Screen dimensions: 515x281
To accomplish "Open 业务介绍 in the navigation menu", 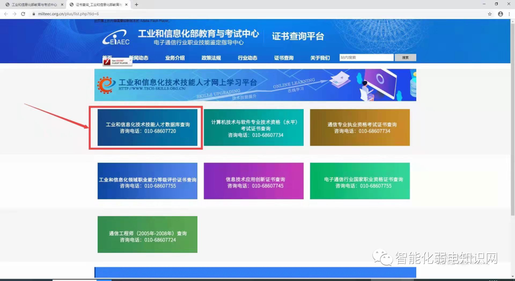I will 175,58.
